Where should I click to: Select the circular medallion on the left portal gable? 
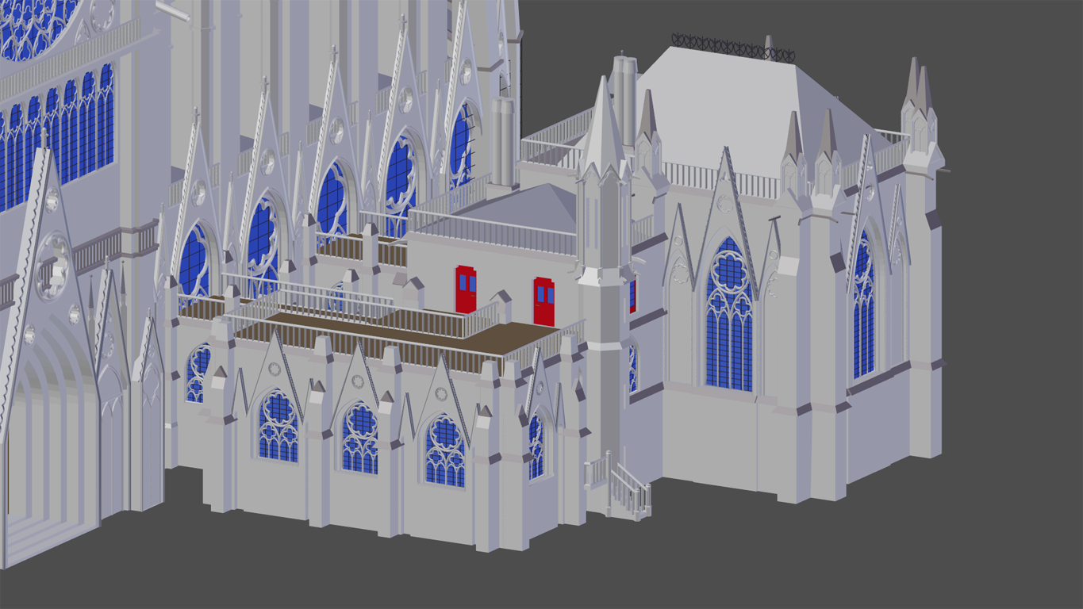point(52,266)
